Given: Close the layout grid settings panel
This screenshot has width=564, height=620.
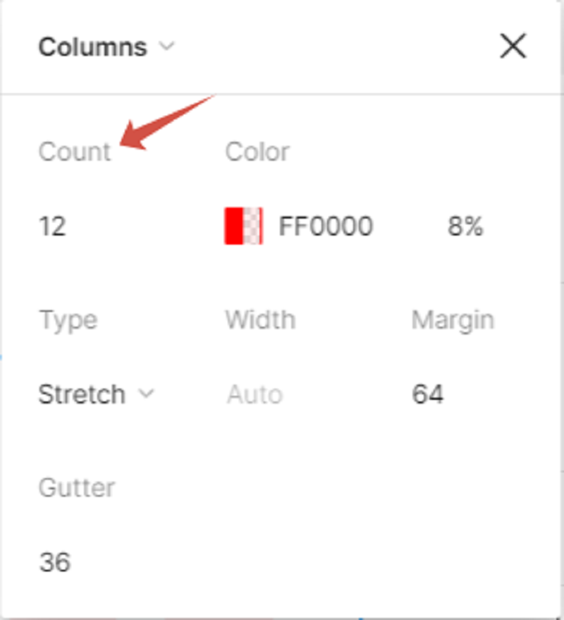Looking at the screenshot, I should [513, 47].
